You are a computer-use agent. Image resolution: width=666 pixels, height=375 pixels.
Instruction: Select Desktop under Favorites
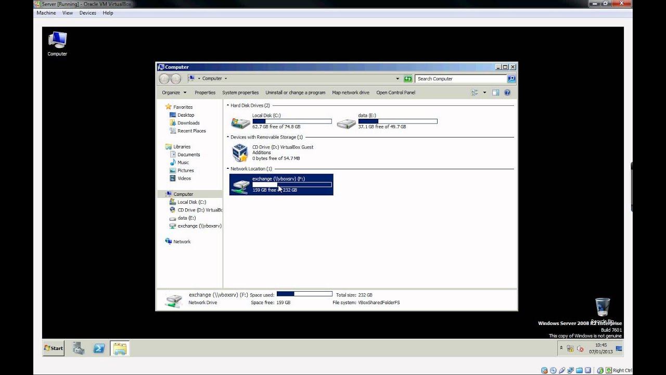(182, 115)
